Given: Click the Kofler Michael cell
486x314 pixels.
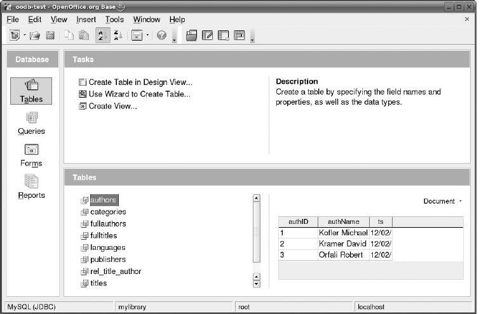Looking at the screenshot, I should point(344,233).
